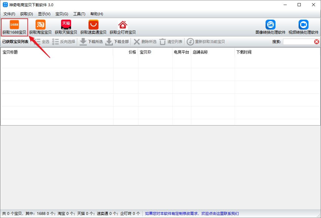Click 清空列表 trash button

click(171, 42)
